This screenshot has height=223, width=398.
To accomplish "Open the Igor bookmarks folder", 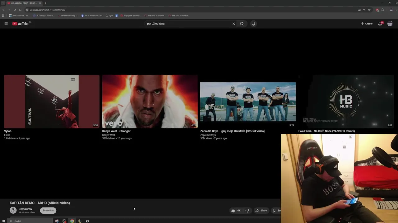I will [x=109, y=15].
